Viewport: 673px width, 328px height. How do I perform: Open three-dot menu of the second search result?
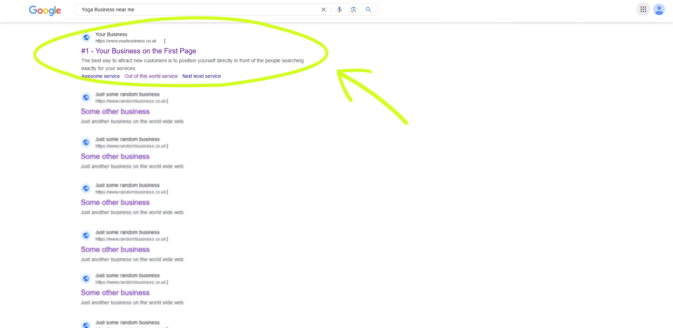(167, 101)
